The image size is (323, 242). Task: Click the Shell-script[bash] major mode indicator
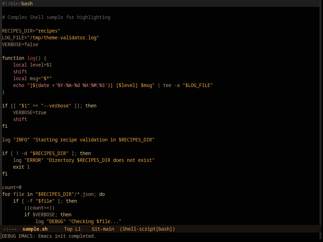(x=147, y=229)
